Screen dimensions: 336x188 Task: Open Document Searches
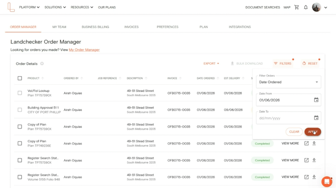pos(262,7)
